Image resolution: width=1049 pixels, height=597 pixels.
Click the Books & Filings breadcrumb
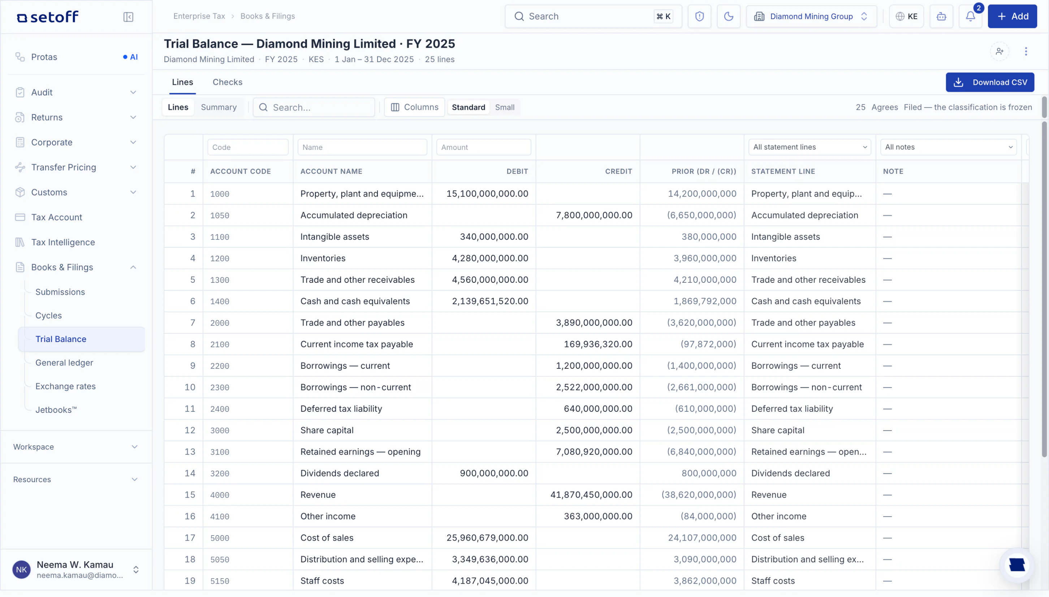[x=267, y=16]
